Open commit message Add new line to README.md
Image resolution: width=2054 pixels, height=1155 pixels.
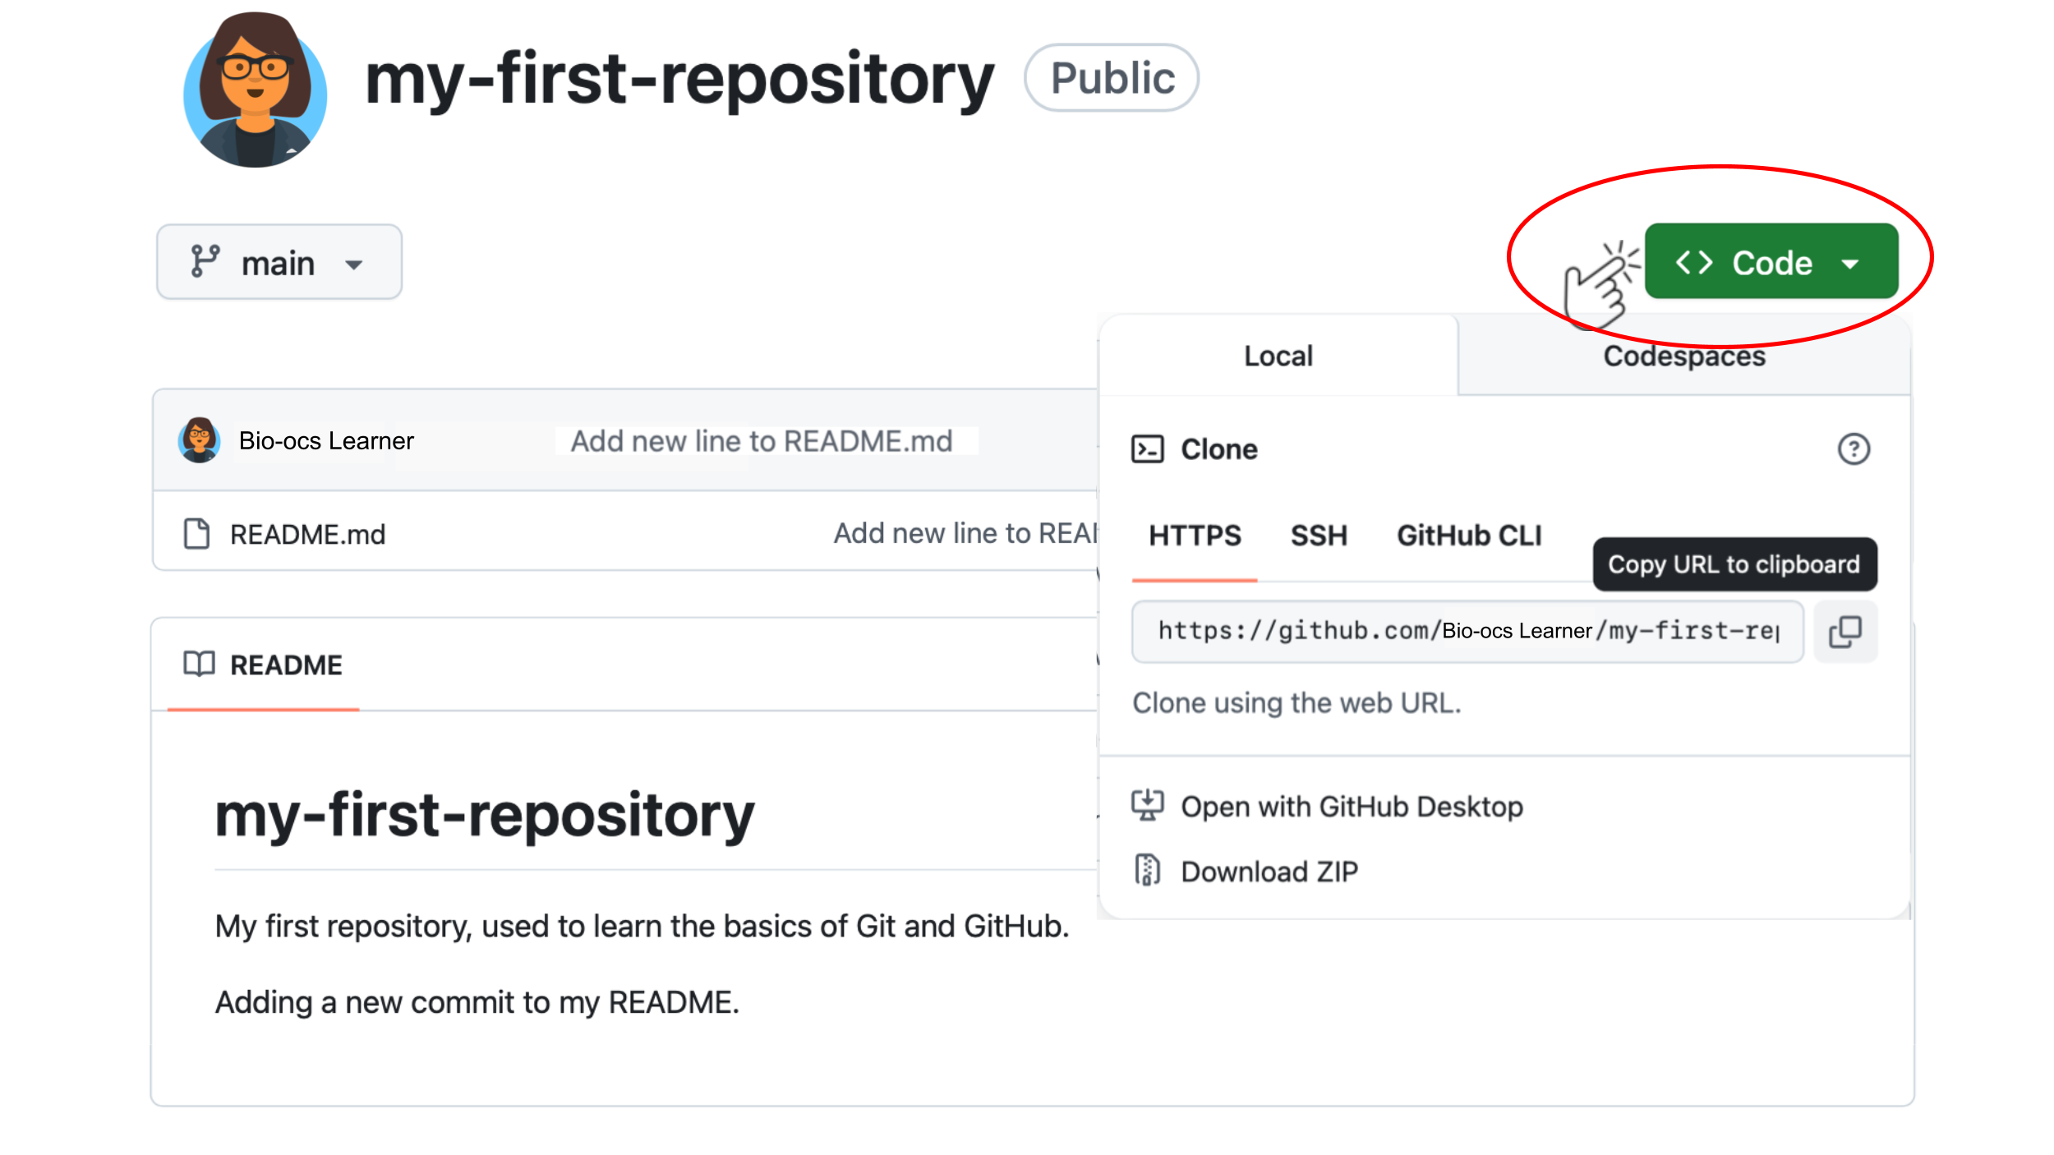(762, 441)
